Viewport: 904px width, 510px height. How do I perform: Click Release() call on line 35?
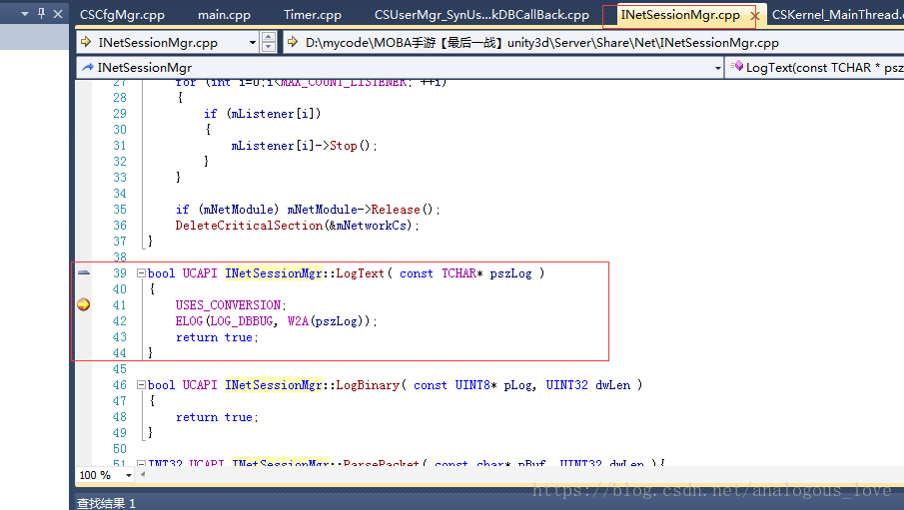coord(402,210)
